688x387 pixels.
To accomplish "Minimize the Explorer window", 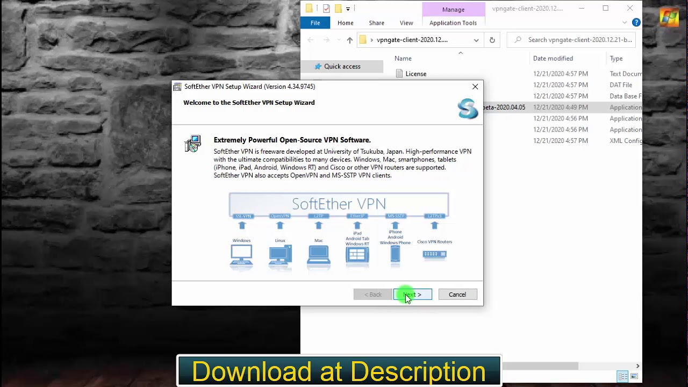I will 582,9.
